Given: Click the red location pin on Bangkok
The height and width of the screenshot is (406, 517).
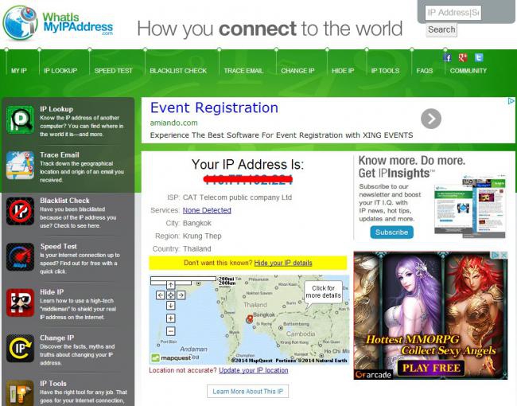Looking at the screenshot, I should 250,319.
